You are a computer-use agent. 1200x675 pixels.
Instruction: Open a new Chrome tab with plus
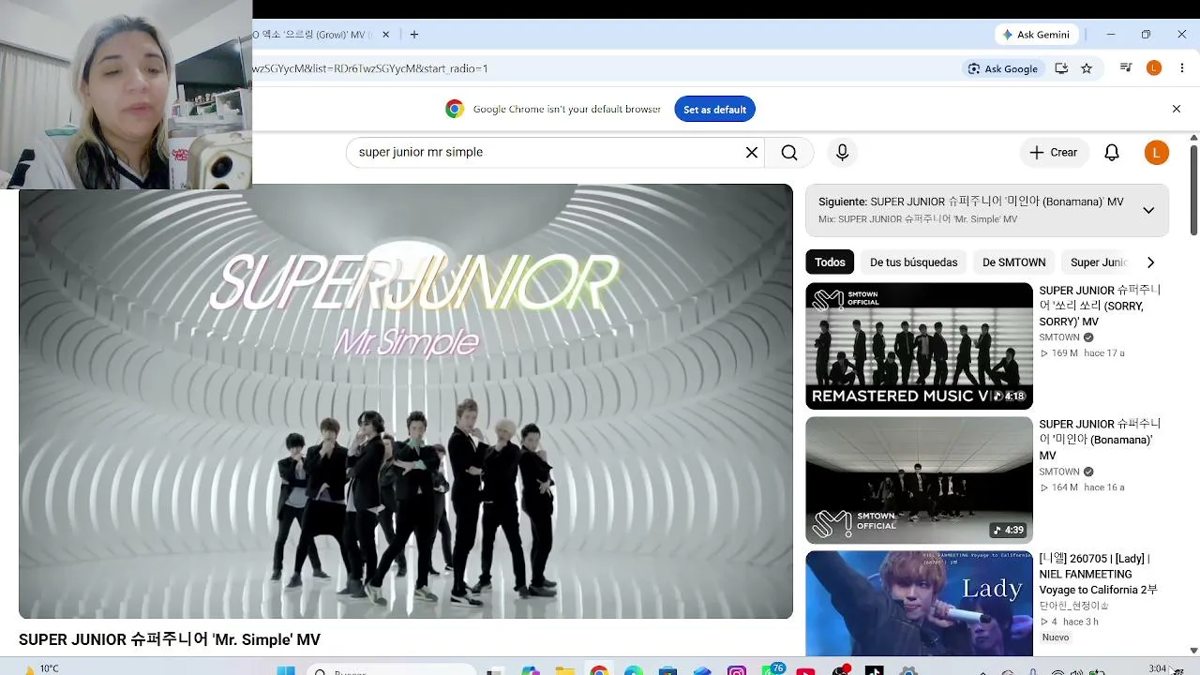tap(414, 35)
